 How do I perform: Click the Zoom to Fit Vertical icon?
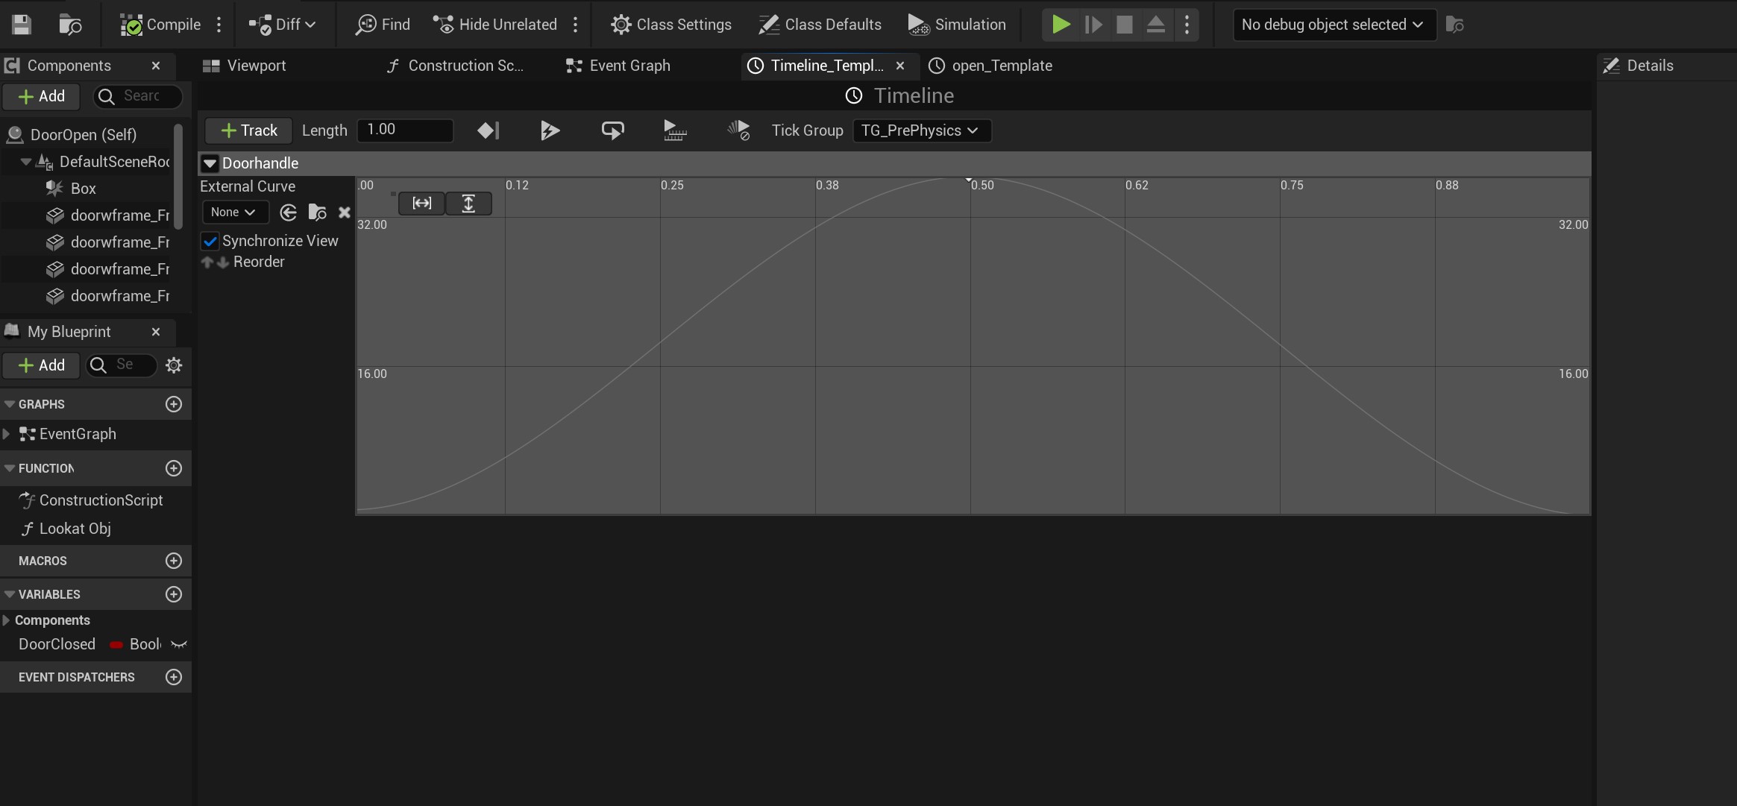click(x=468, y=203)
